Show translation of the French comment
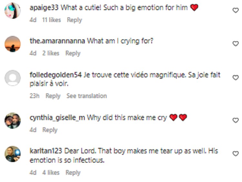Image resolution: width=242 pixels, height=182 pixels. (86, 96)
